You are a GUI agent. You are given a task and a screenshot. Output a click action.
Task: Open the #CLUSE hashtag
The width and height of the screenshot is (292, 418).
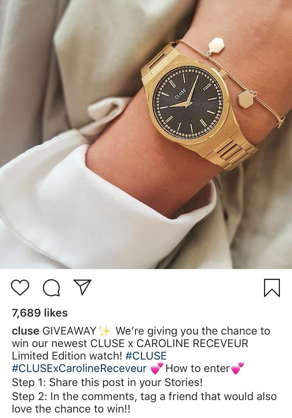click(x=146, y=356)
